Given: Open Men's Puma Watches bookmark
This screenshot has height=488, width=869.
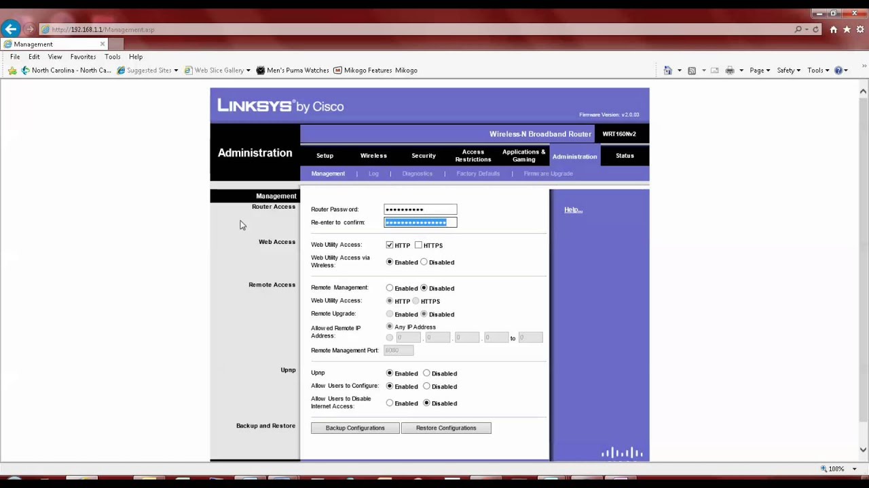Looking at the screenshot, I should pos(293,70).
